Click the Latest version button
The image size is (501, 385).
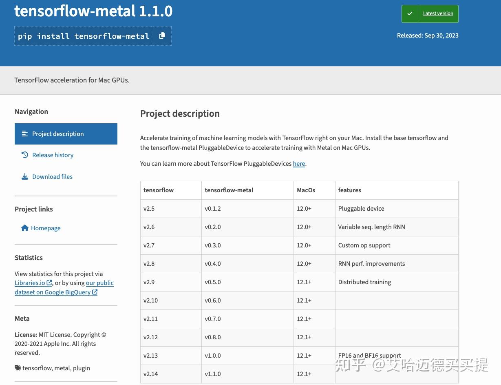438,13
